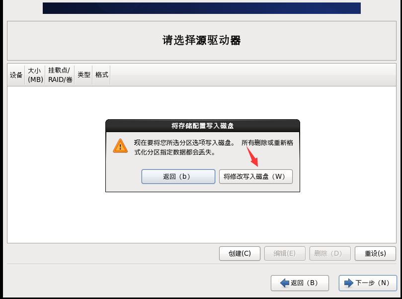Click the blue left arrow on 返回 button
The width and height of the screenshot is (402, 299).
pyautogui.click(x=285, y=283)
